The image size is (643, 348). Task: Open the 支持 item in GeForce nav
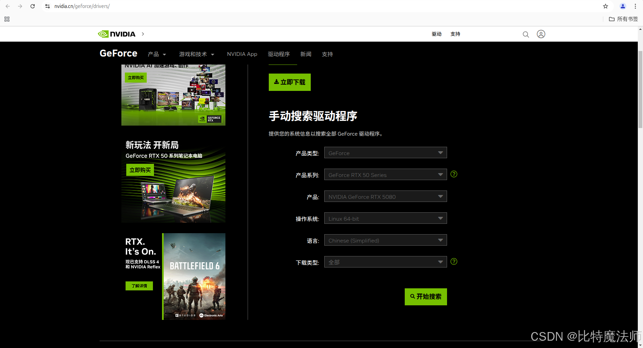click(x=327, y=54)
